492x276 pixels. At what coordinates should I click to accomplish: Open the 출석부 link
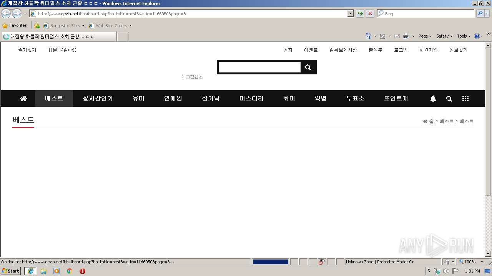(375, 50)
